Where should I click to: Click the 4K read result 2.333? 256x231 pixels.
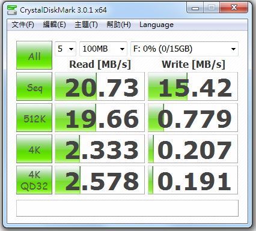pos(100,149)
